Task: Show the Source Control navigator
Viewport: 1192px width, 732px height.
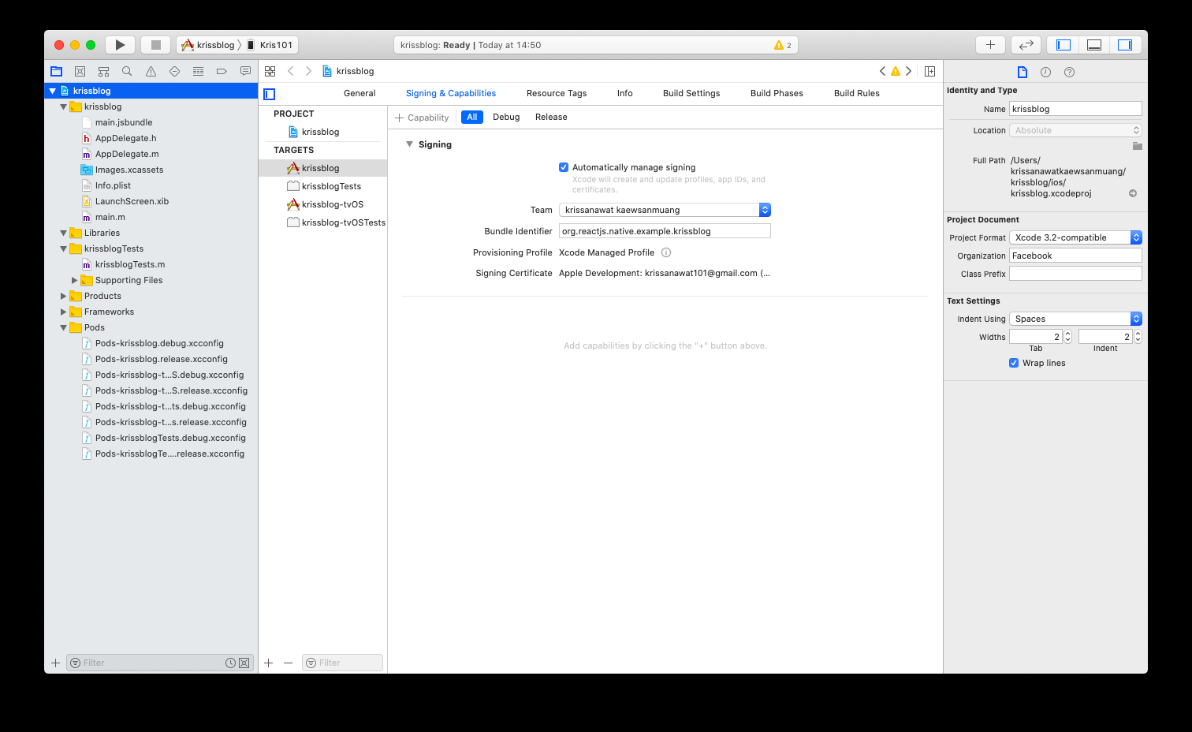Action: pos(80,71)
